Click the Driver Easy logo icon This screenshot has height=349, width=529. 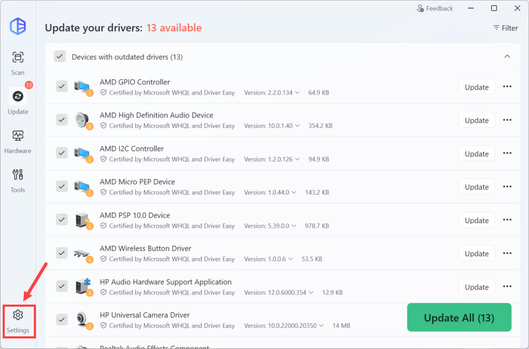point(18,26)
